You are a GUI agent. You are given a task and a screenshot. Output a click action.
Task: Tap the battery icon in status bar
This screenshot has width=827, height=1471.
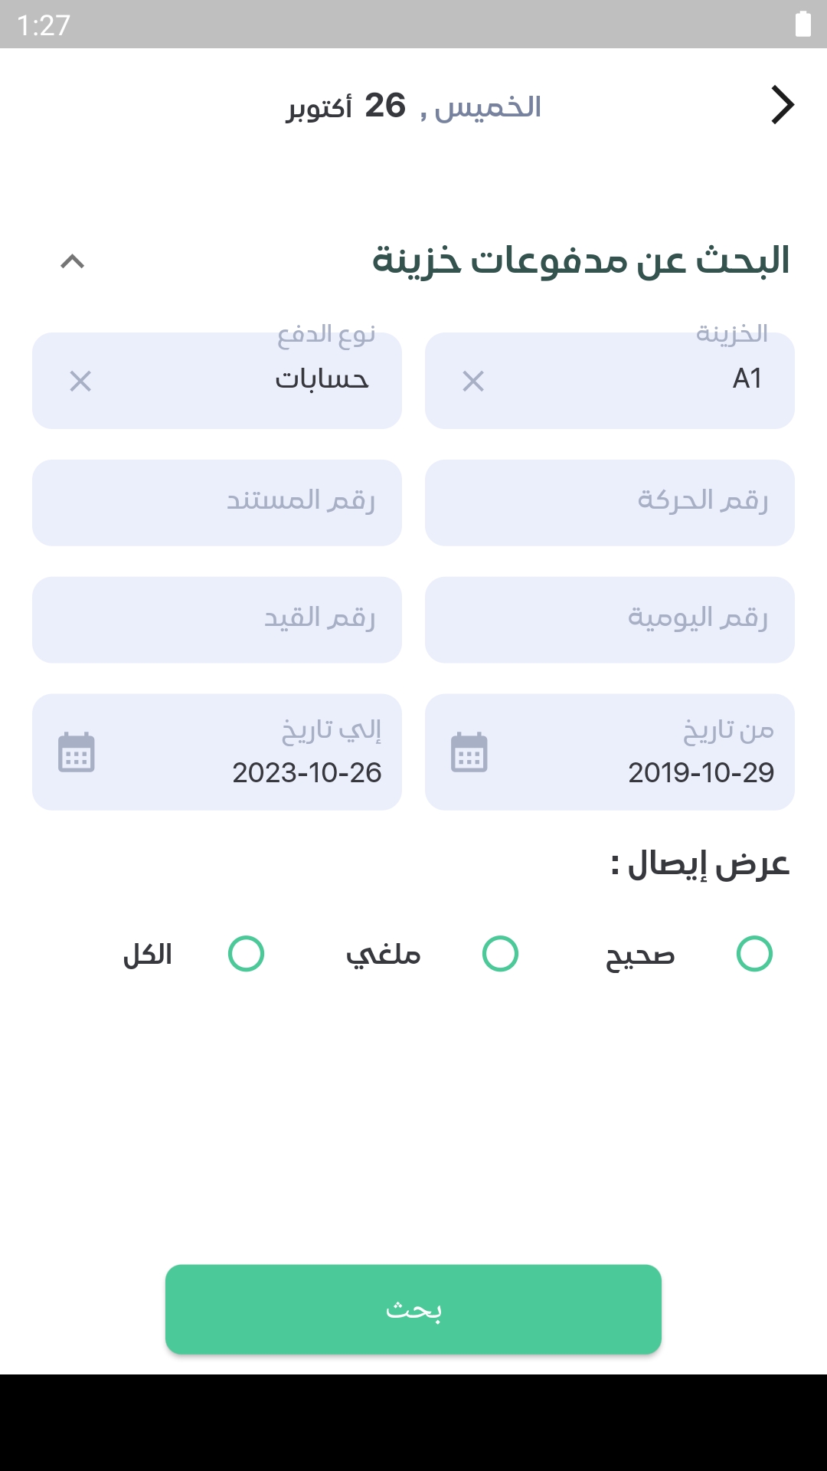tap(802, 25)
